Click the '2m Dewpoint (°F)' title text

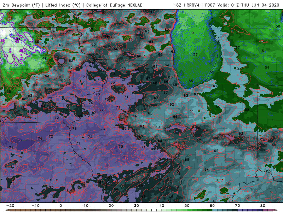(x=21, y=5)
